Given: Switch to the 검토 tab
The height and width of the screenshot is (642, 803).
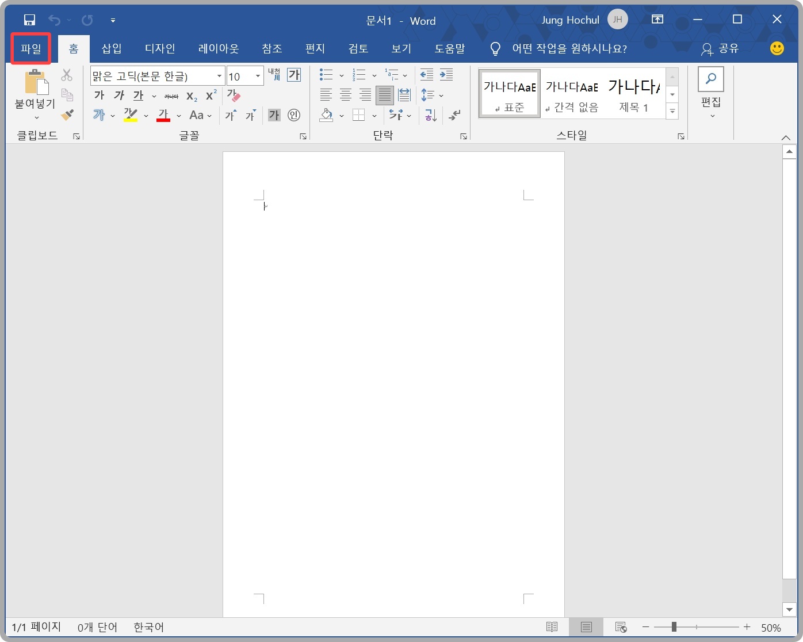Looking at the screenshot, I should (x=358, y=48).
